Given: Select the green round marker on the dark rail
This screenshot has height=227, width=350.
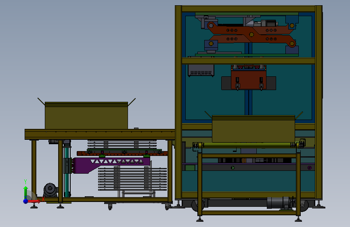Looking at the screenshot, I should (233, 168).
